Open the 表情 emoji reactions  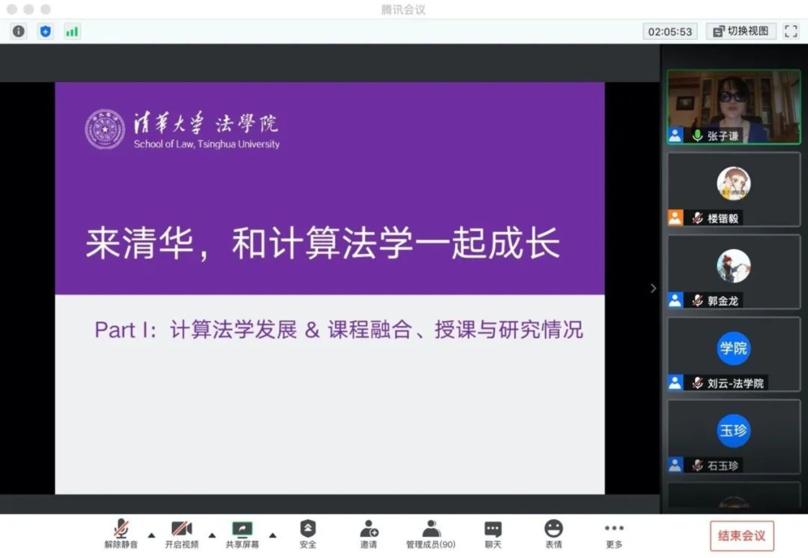tap(554, 534)
